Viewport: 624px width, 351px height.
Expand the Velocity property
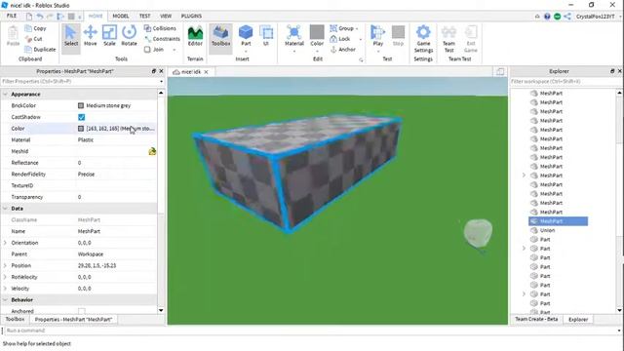coord(5,289)
